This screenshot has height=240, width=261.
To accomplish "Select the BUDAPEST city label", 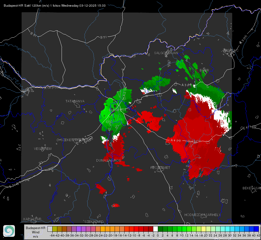I will pyautogui.click(x=117, y=110).
